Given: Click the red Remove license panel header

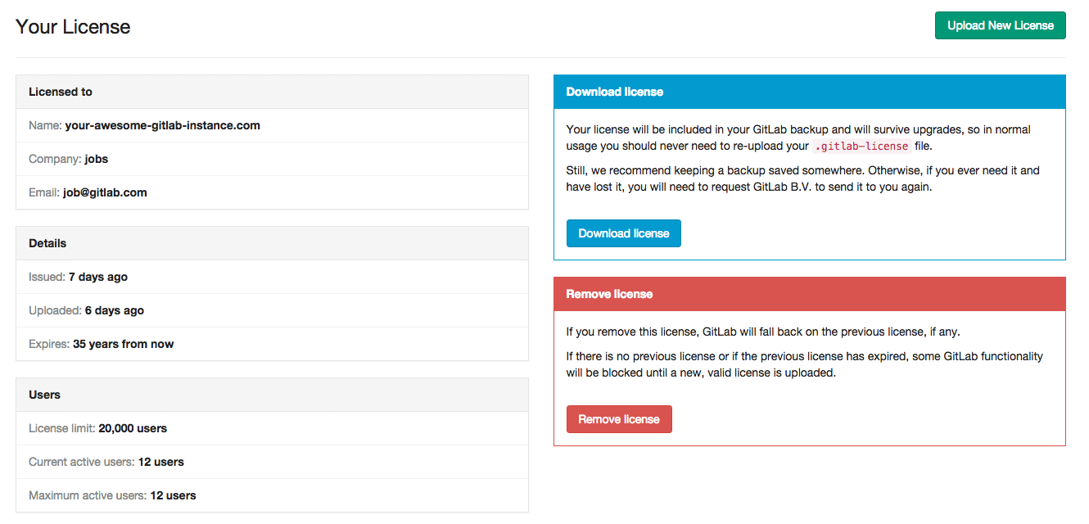Looking at the screenshot, I should click(x=809, y=294).
